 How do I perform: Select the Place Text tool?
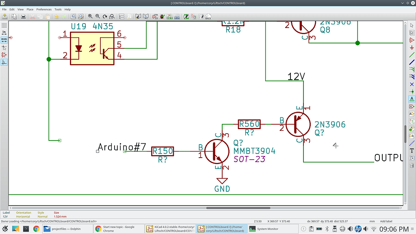click(x=411, y=149)
